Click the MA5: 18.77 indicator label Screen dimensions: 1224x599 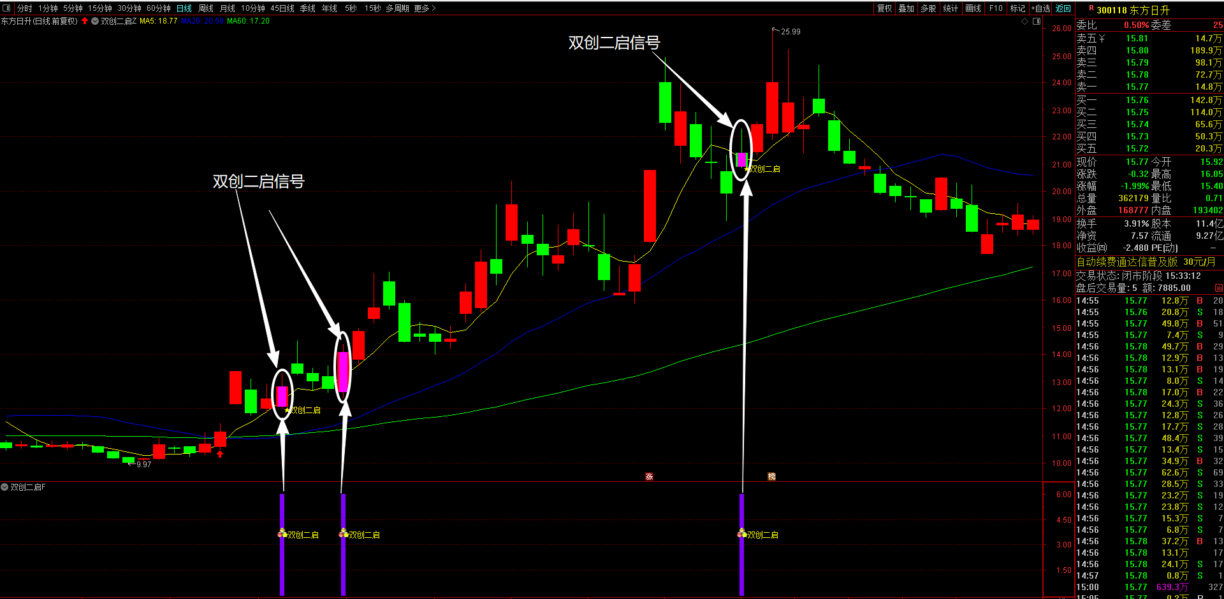159,21
